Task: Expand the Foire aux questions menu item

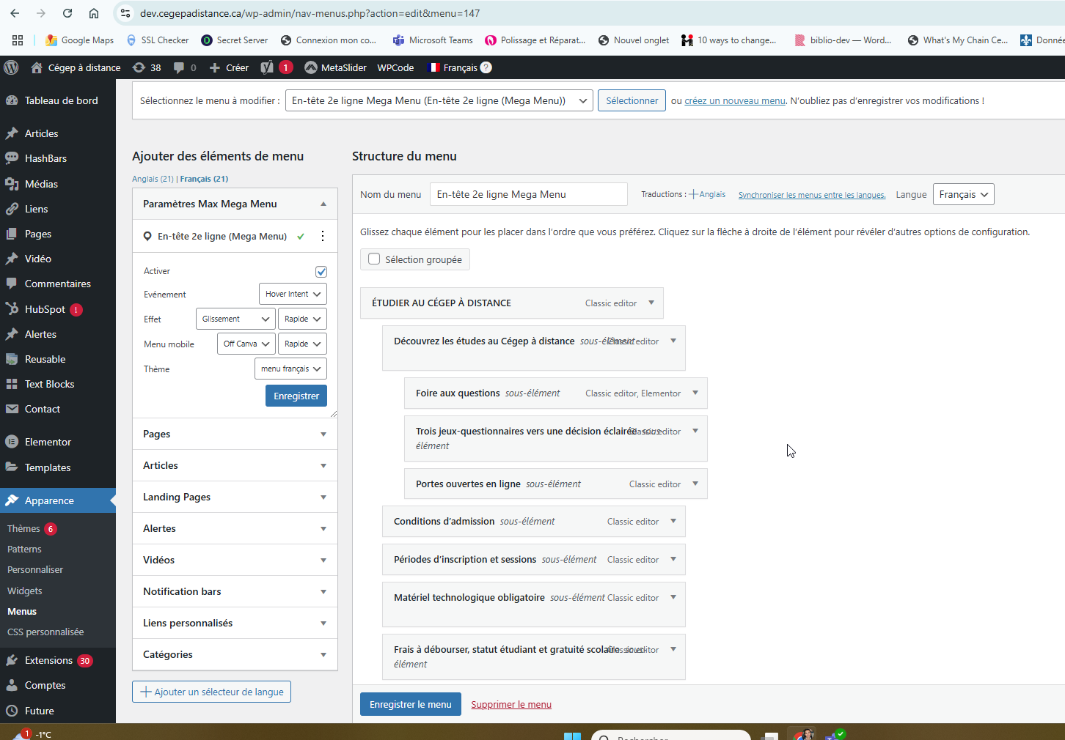Action: [695, 393]
